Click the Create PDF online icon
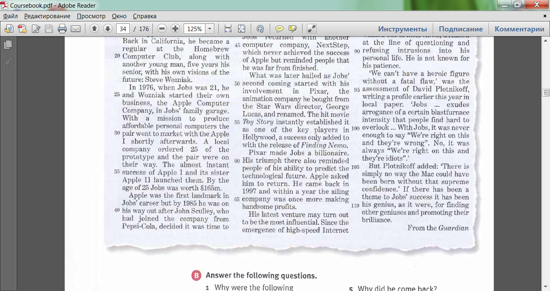The width and height of the screenshot is (550, 291). (x=22, y=29)
